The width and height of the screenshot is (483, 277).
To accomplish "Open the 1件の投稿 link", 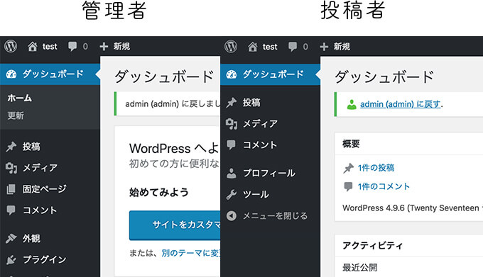I will (x=376, y=168).
